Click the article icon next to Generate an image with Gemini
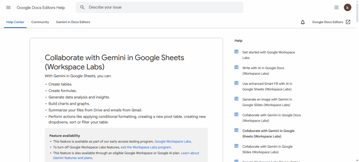The height and width of the screenshot is (162, 359). [237, 99]
